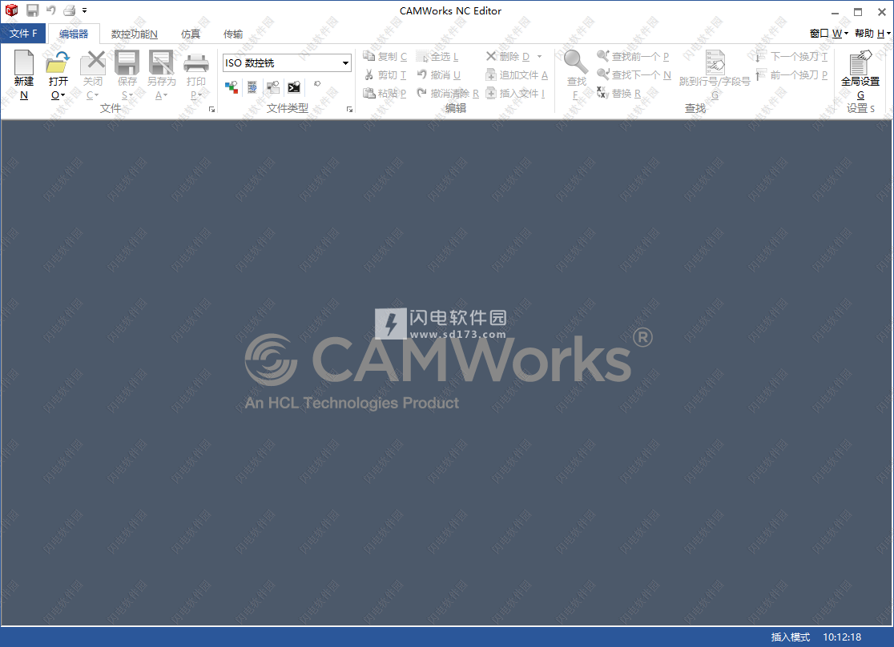Viewport: 894px width, 647px height.
Task: Click the colored blocks file type icon
Action: (x=232, y=87)
